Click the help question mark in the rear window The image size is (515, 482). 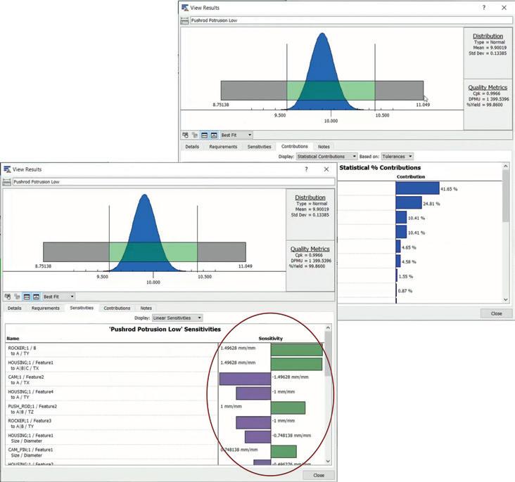coord(484,8)
